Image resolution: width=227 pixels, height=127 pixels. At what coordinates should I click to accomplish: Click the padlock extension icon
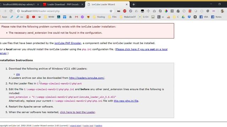coord(178,11)
